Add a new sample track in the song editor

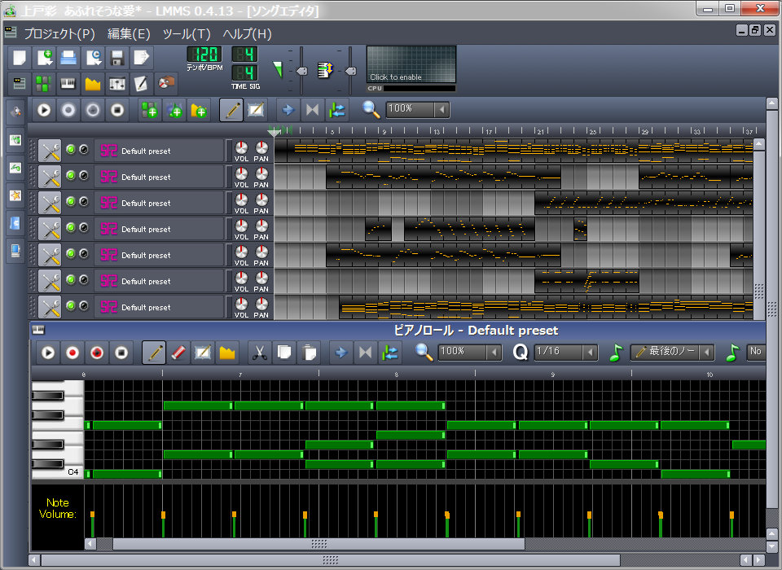[175, 109]
